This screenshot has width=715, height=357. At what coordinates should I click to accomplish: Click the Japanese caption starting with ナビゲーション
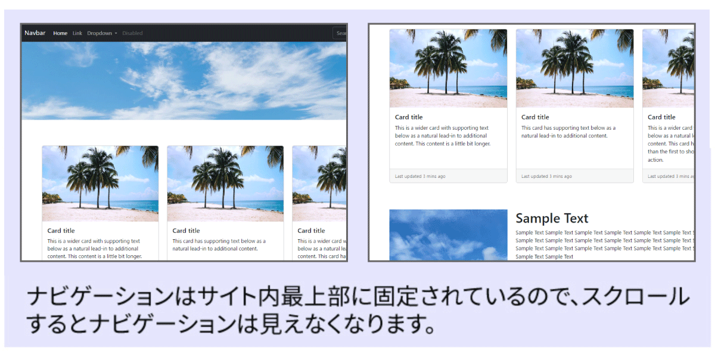click(357, 311)
